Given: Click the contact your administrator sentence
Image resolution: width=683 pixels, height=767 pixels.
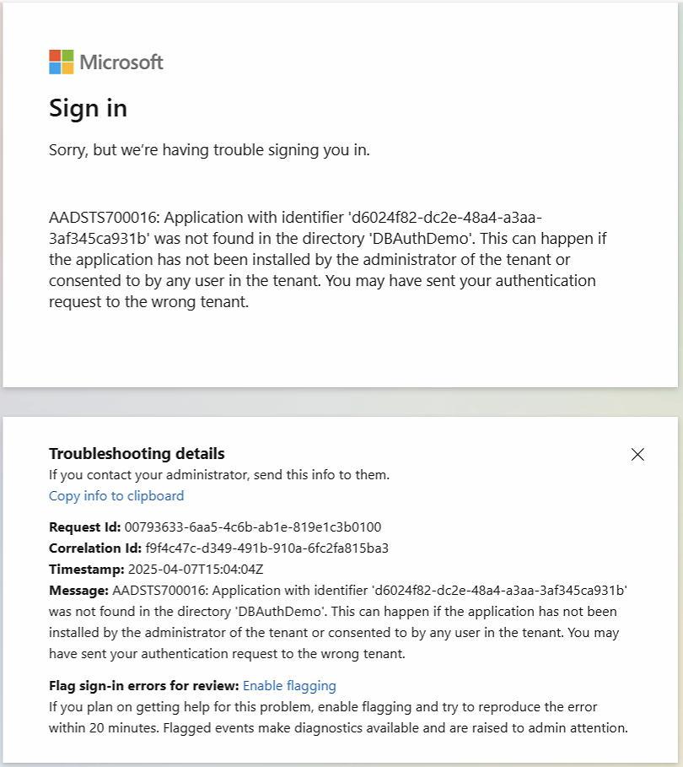Looking at the screenshot, I should (219, 475).
